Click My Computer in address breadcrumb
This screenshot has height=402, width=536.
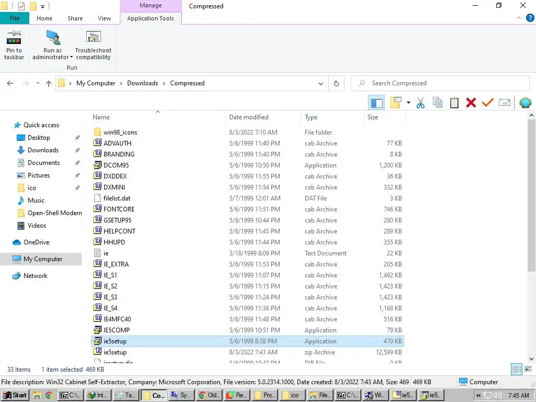pos(96,83)
